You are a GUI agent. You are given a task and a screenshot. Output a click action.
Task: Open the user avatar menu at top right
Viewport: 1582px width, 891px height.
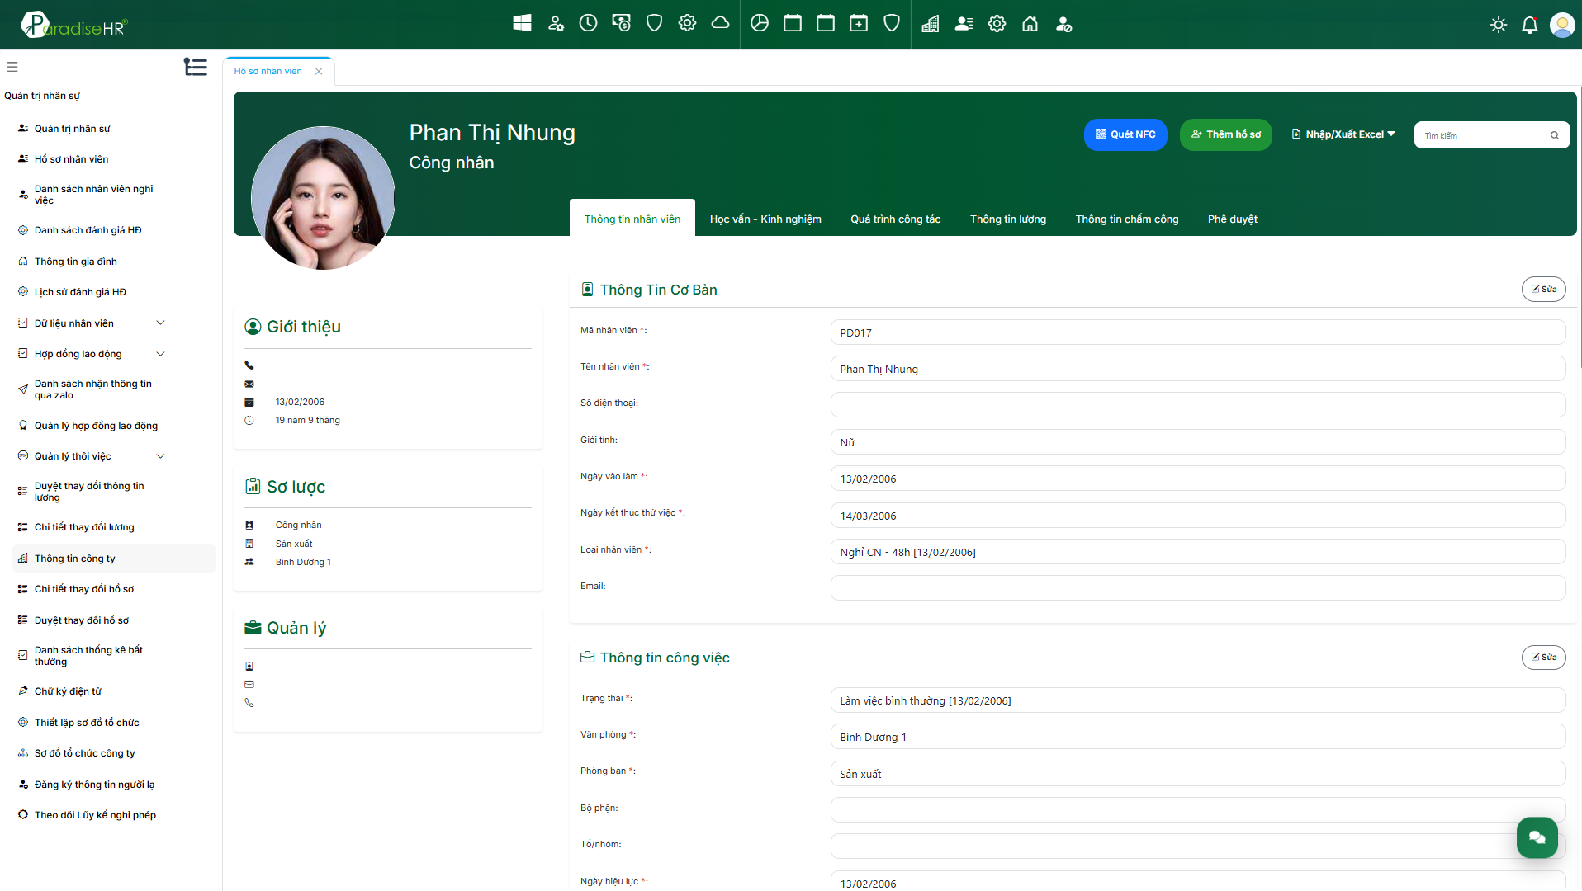(1562, 25)
